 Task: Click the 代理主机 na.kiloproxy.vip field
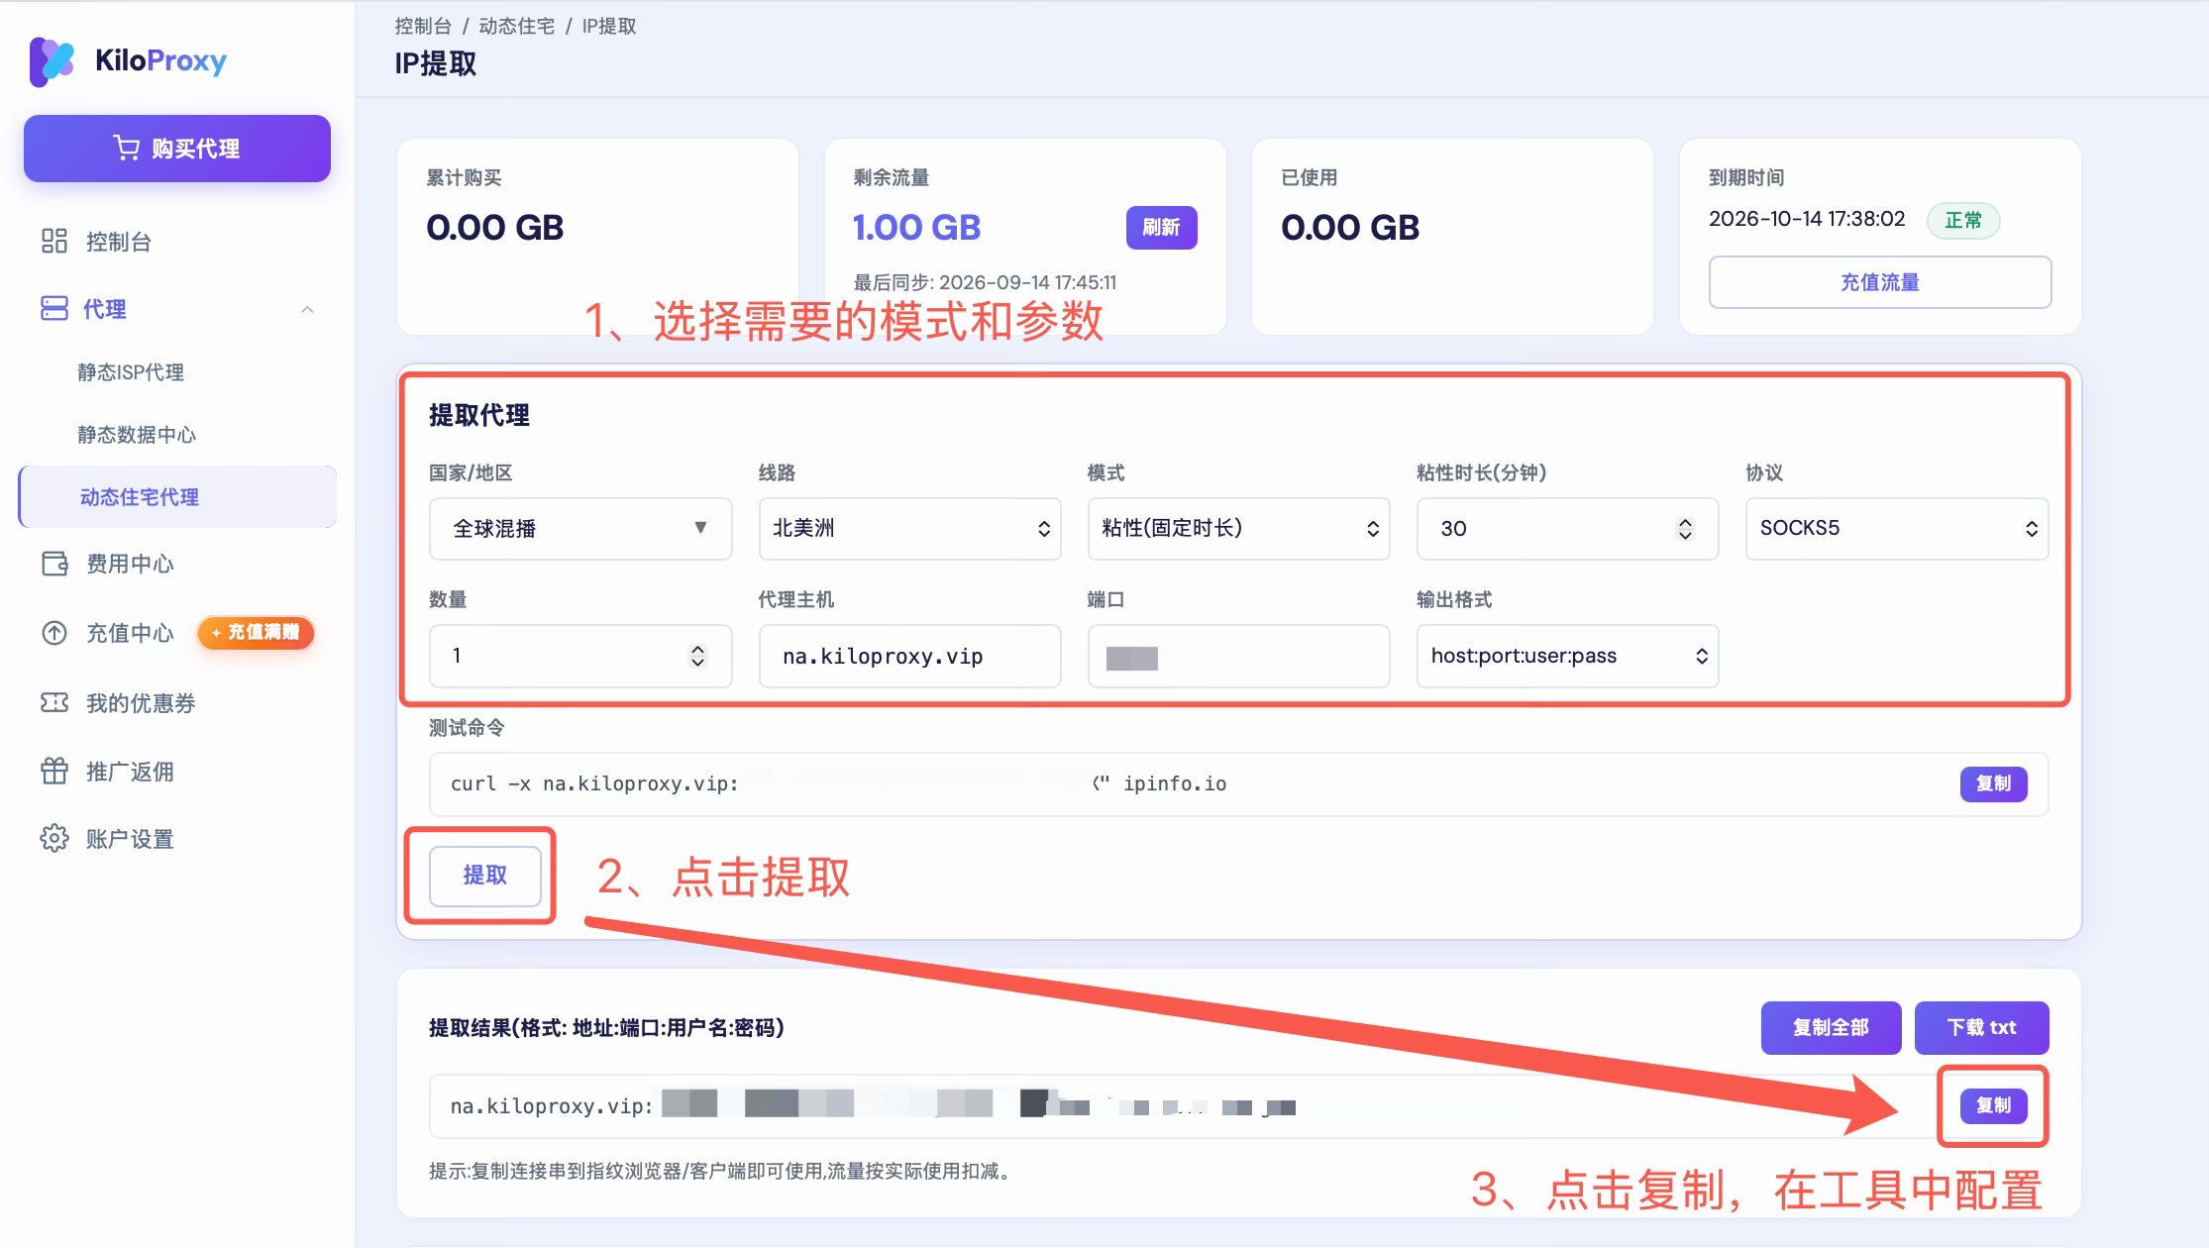(909, 656)
